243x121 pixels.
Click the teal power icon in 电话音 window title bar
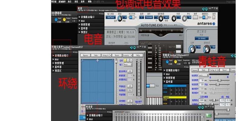click(x=203, y=107)
